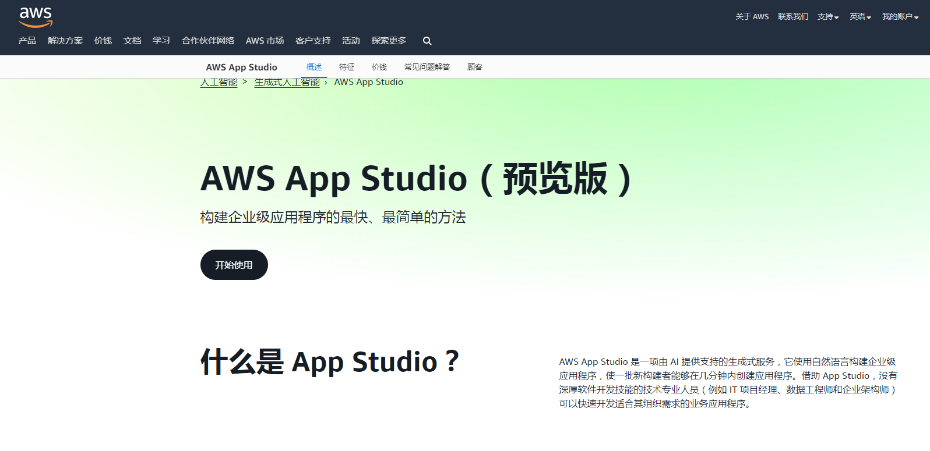Screen dimensions: 930x451
Task: Select 价钱 in the main navigation bar
Action: tap(103, 41)
